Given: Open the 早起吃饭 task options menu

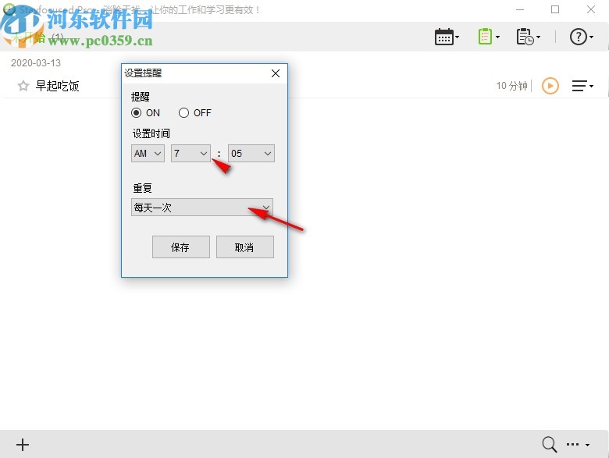Looking at the screenshot, I should 582,86.
